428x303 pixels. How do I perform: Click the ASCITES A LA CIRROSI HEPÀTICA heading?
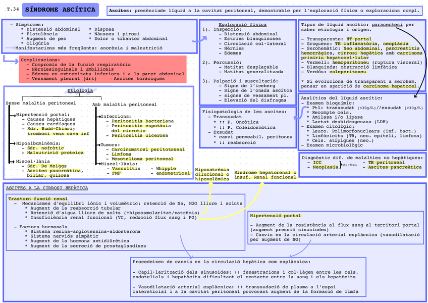[x=46, y=188]
